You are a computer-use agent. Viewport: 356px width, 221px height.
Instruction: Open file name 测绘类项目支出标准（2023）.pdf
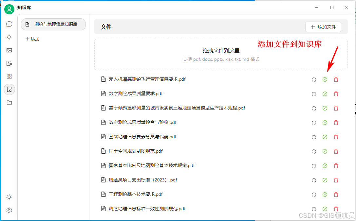pos(143,180)
